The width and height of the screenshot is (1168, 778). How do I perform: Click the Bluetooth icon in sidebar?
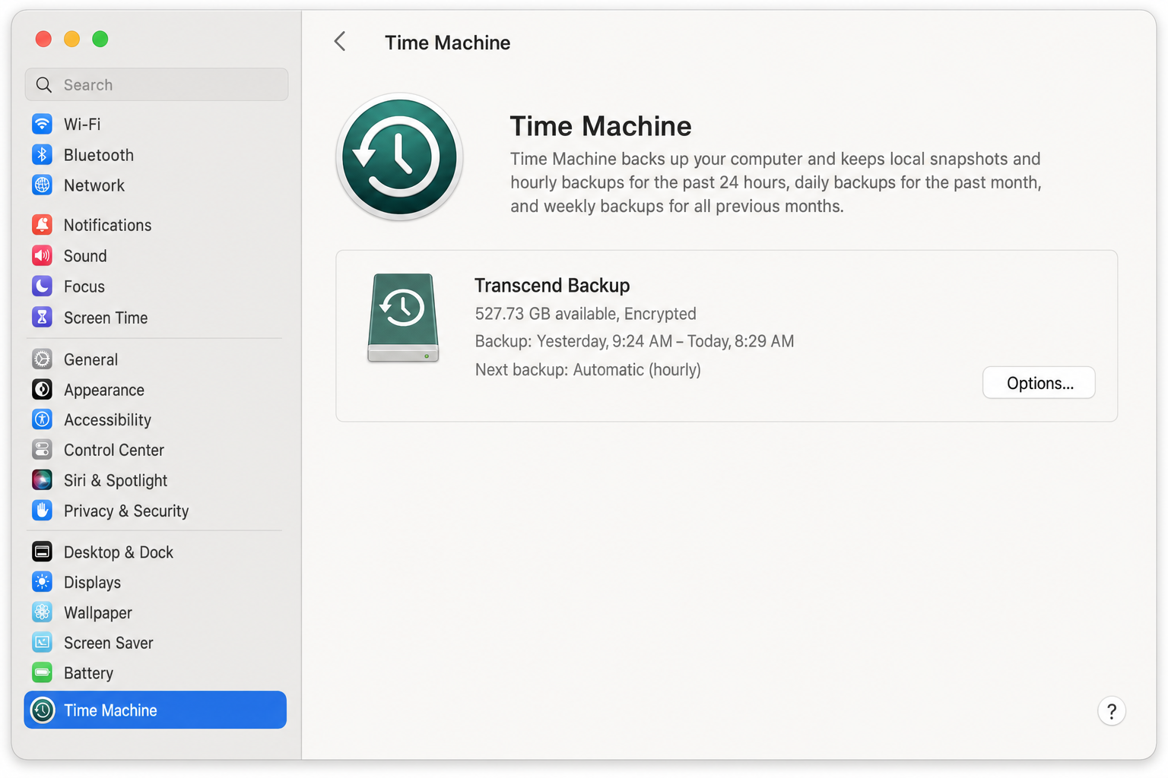click(43, 154)
